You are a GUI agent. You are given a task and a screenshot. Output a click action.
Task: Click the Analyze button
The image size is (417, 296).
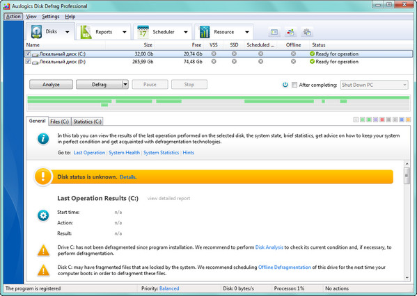pyautogui.click(x=51, y=85)
